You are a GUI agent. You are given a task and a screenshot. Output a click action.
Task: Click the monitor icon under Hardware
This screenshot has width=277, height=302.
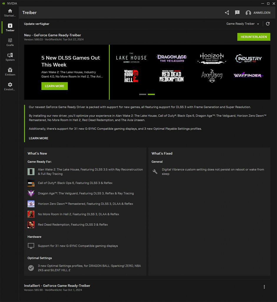(31, 246)
